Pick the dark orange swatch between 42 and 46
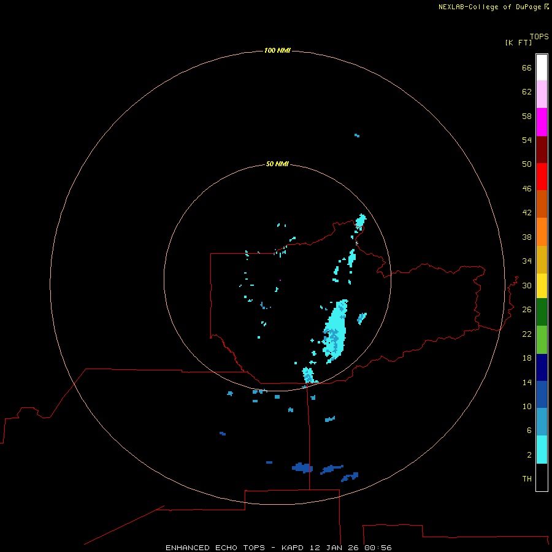This screenshot has height=552, width=552. coord(542,204)
